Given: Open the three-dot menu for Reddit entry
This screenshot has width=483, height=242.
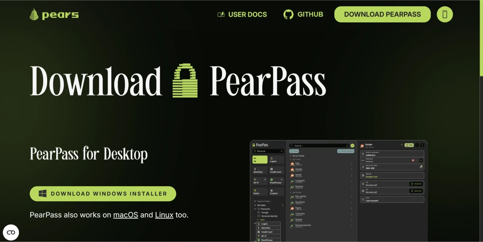Looking at the screenshot, I should coord(351,175).
